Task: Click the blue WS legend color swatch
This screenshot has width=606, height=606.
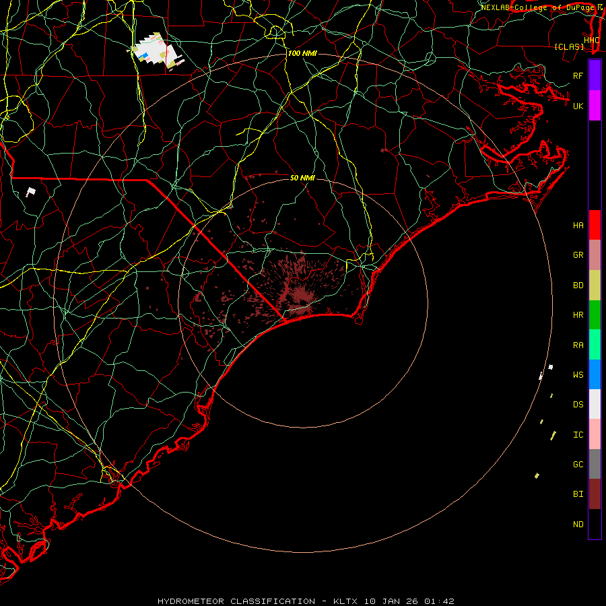Action: (595, 374)
